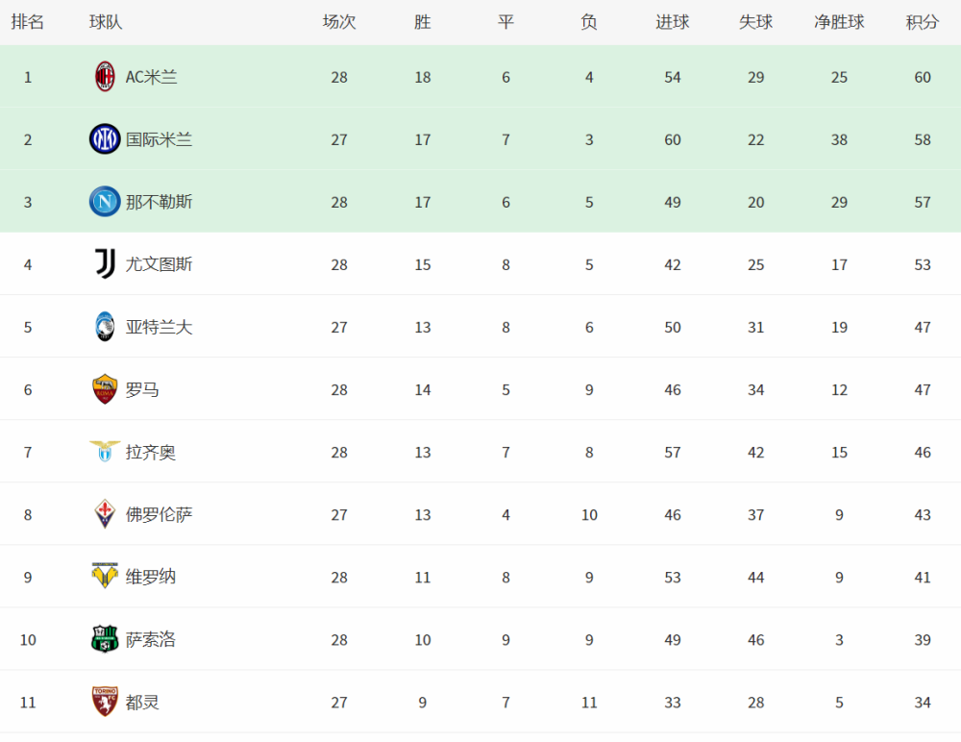Click the Roma wolf crest

click(105, 389)
